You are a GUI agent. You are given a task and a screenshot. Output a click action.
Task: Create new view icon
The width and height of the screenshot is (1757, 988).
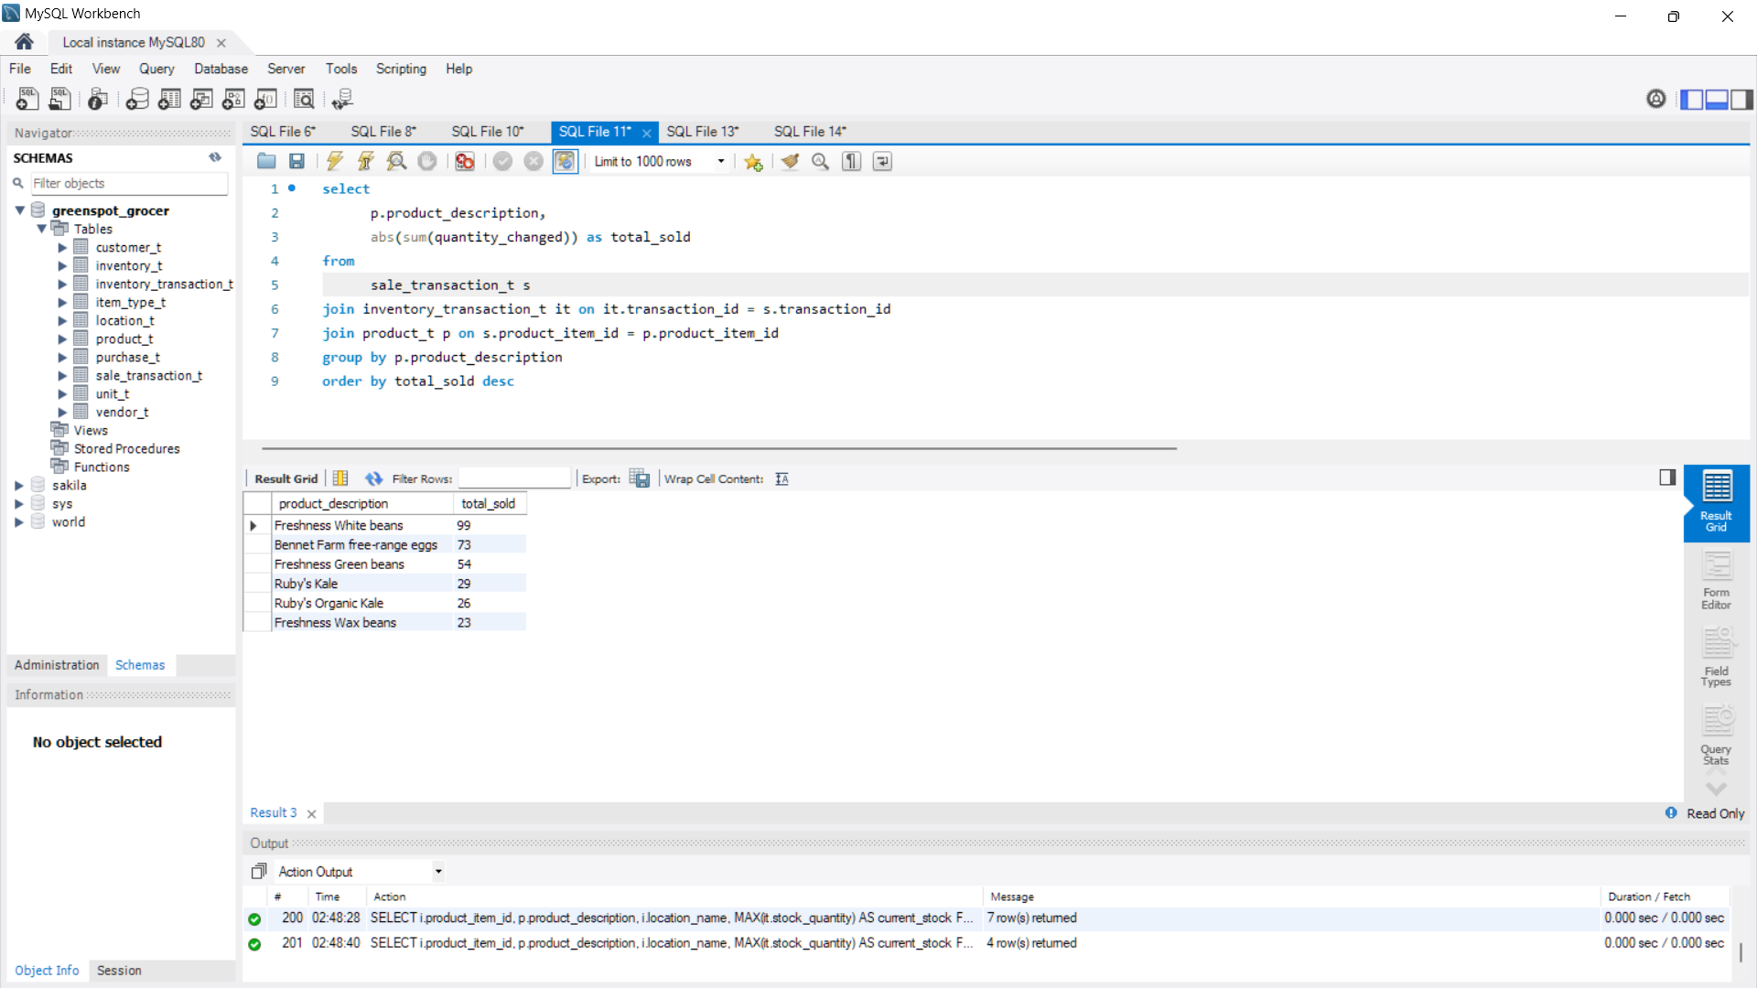coord(201,99)
